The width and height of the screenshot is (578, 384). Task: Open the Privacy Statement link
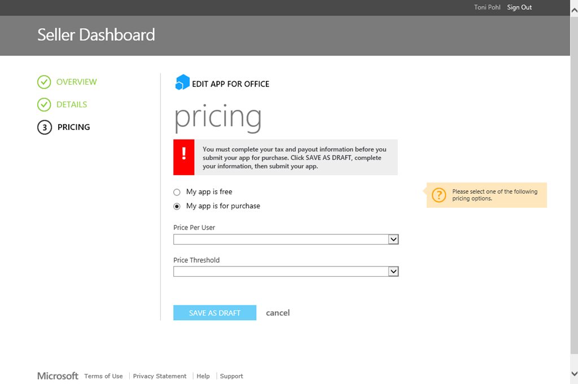[160, 376]
